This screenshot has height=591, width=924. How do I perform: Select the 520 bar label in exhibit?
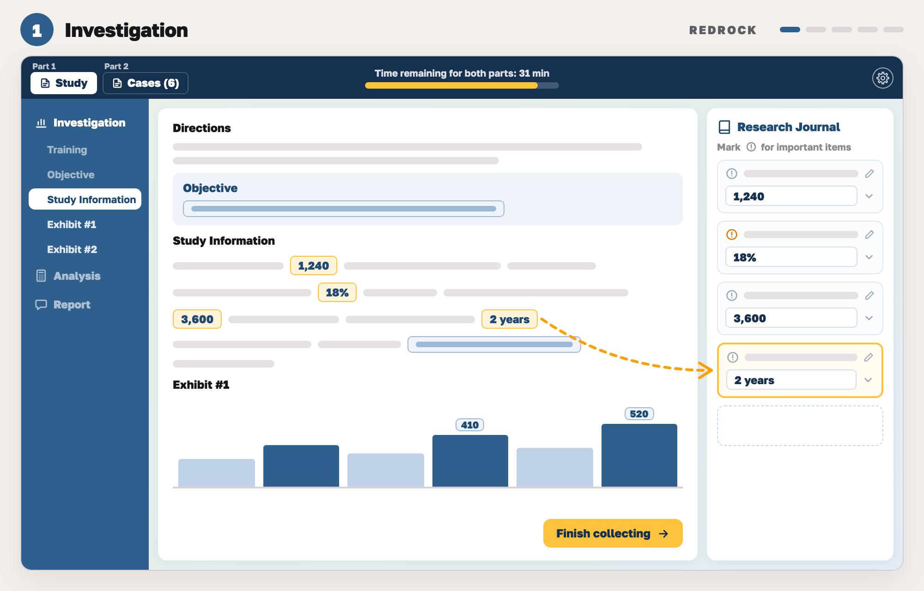click(x=639, y=414)
